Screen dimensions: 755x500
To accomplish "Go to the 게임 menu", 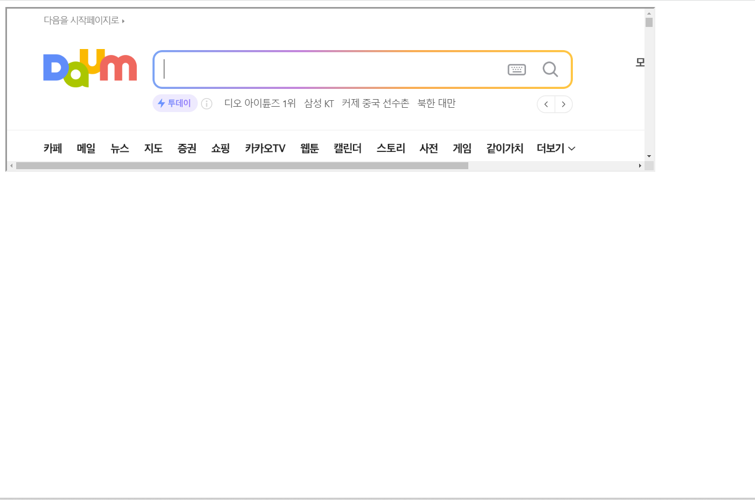I will point(462,148).
